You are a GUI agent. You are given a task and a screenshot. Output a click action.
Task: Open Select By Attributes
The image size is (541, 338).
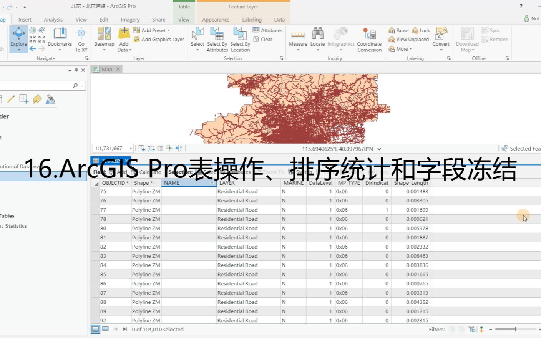[x=217, y=39]
